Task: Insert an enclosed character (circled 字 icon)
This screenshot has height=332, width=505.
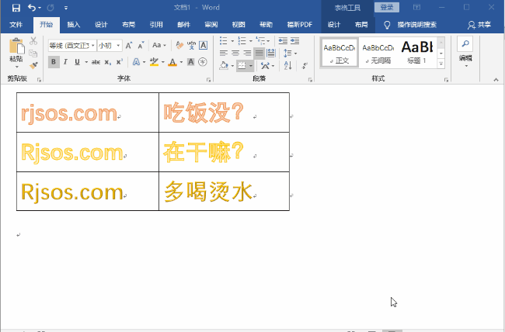Action: click(203, 62)
